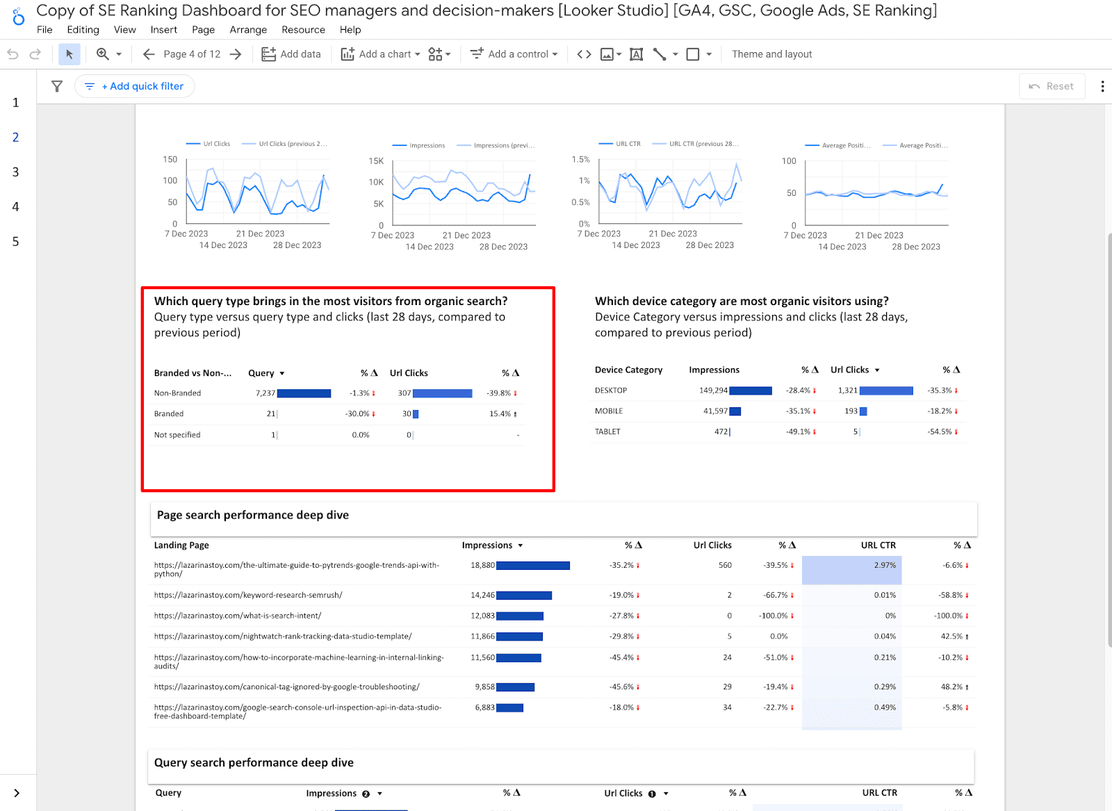Screen dimensions: 1112x811
Task: Select the line drawing tool
Action: coord(661,54)
